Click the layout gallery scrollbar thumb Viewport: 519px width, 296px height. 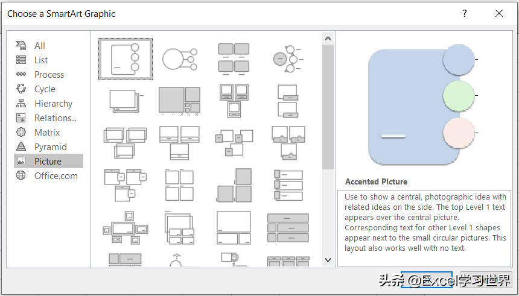[328, 107]
